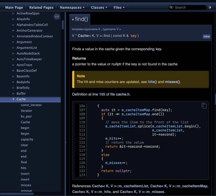
Task: Expand the BufStr tree arrow
Action: coord(13,93)
